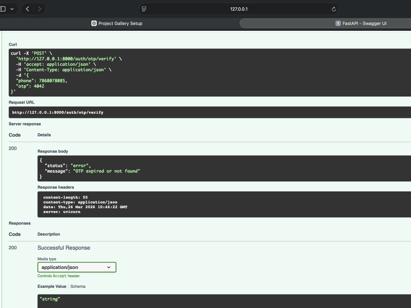411x308 pixels.
Task: Select the Example Value view
Action: (x=52, y=286)
